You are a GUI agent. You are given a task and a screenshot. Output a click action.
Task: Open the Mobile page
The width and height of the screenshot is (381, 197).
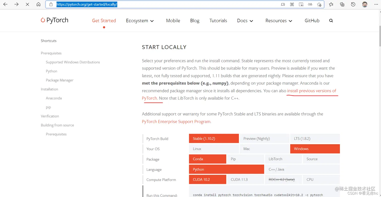173,21
